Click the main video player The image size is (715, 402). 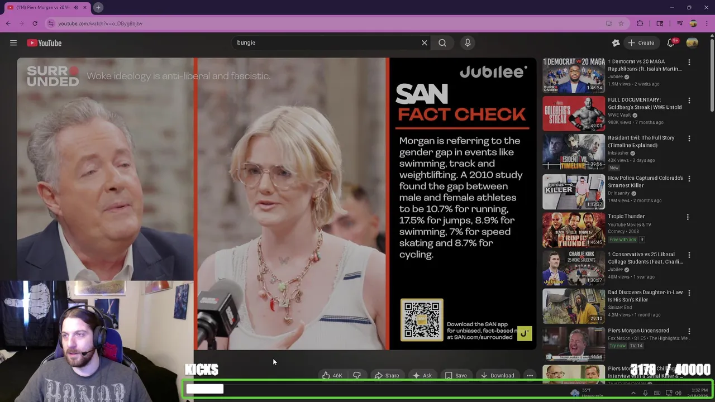pyautogui.click(x=277, y=204)
